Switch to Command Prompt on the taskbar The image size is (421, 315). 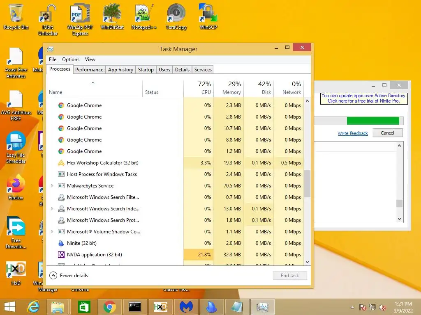135,307
